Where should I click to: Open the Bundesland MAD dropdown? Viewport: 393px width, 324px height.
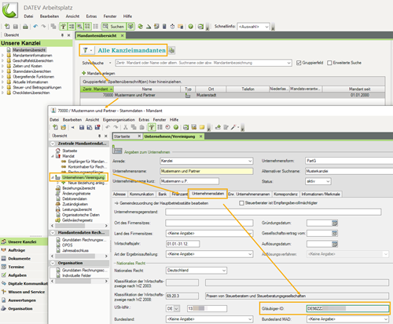click(x=386, y=319)
